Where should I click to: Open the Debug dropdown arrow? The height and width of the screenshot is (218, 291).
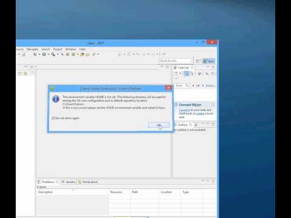(x=39, y=54)
